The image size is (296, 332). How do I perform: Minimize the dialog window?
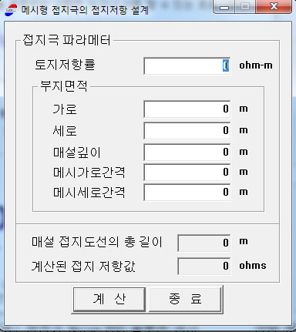coord(224,7)
